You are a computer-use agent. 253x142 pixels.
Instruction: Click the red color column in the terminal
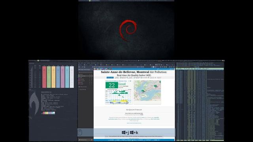pyautogui.click(x=44, y=77)
